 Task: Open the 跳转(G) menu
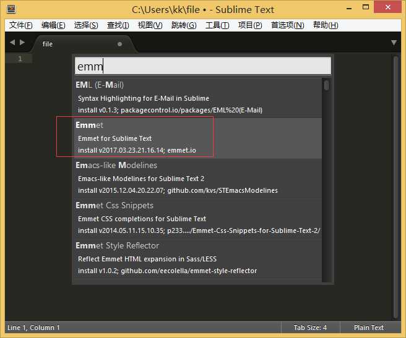pos(184,25)
